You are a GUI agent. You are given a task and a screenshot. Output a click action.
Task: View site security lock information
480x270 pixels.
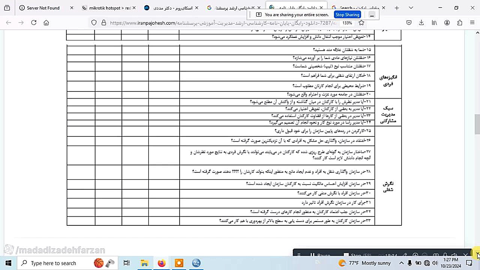coord(104,23)
